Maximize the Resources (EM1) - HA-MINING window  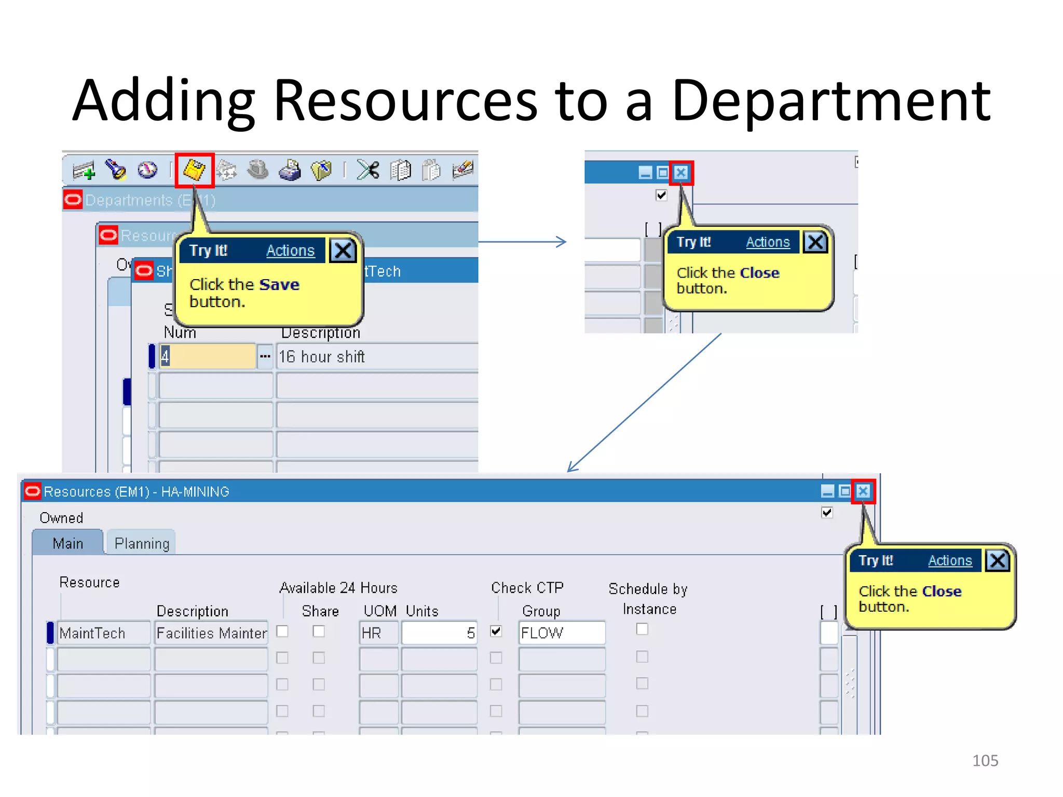845,491
